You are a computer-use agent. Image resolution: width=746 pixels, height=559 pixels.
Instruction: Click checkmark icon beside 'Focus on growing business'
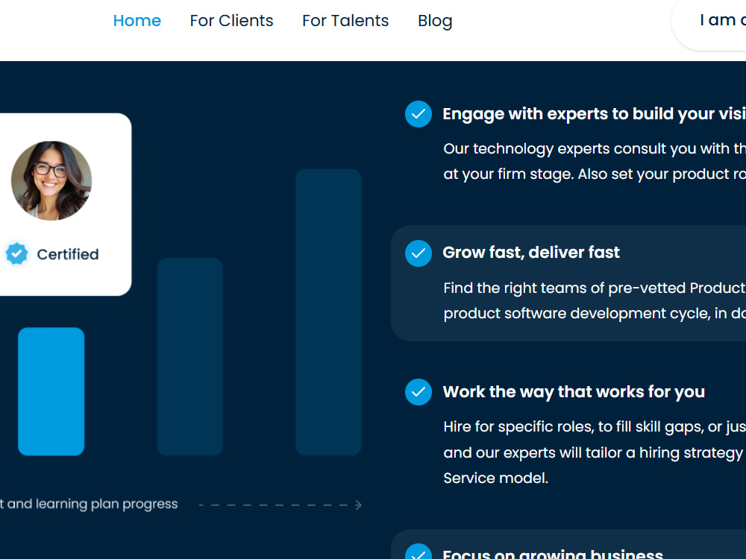tap(419, 552)
